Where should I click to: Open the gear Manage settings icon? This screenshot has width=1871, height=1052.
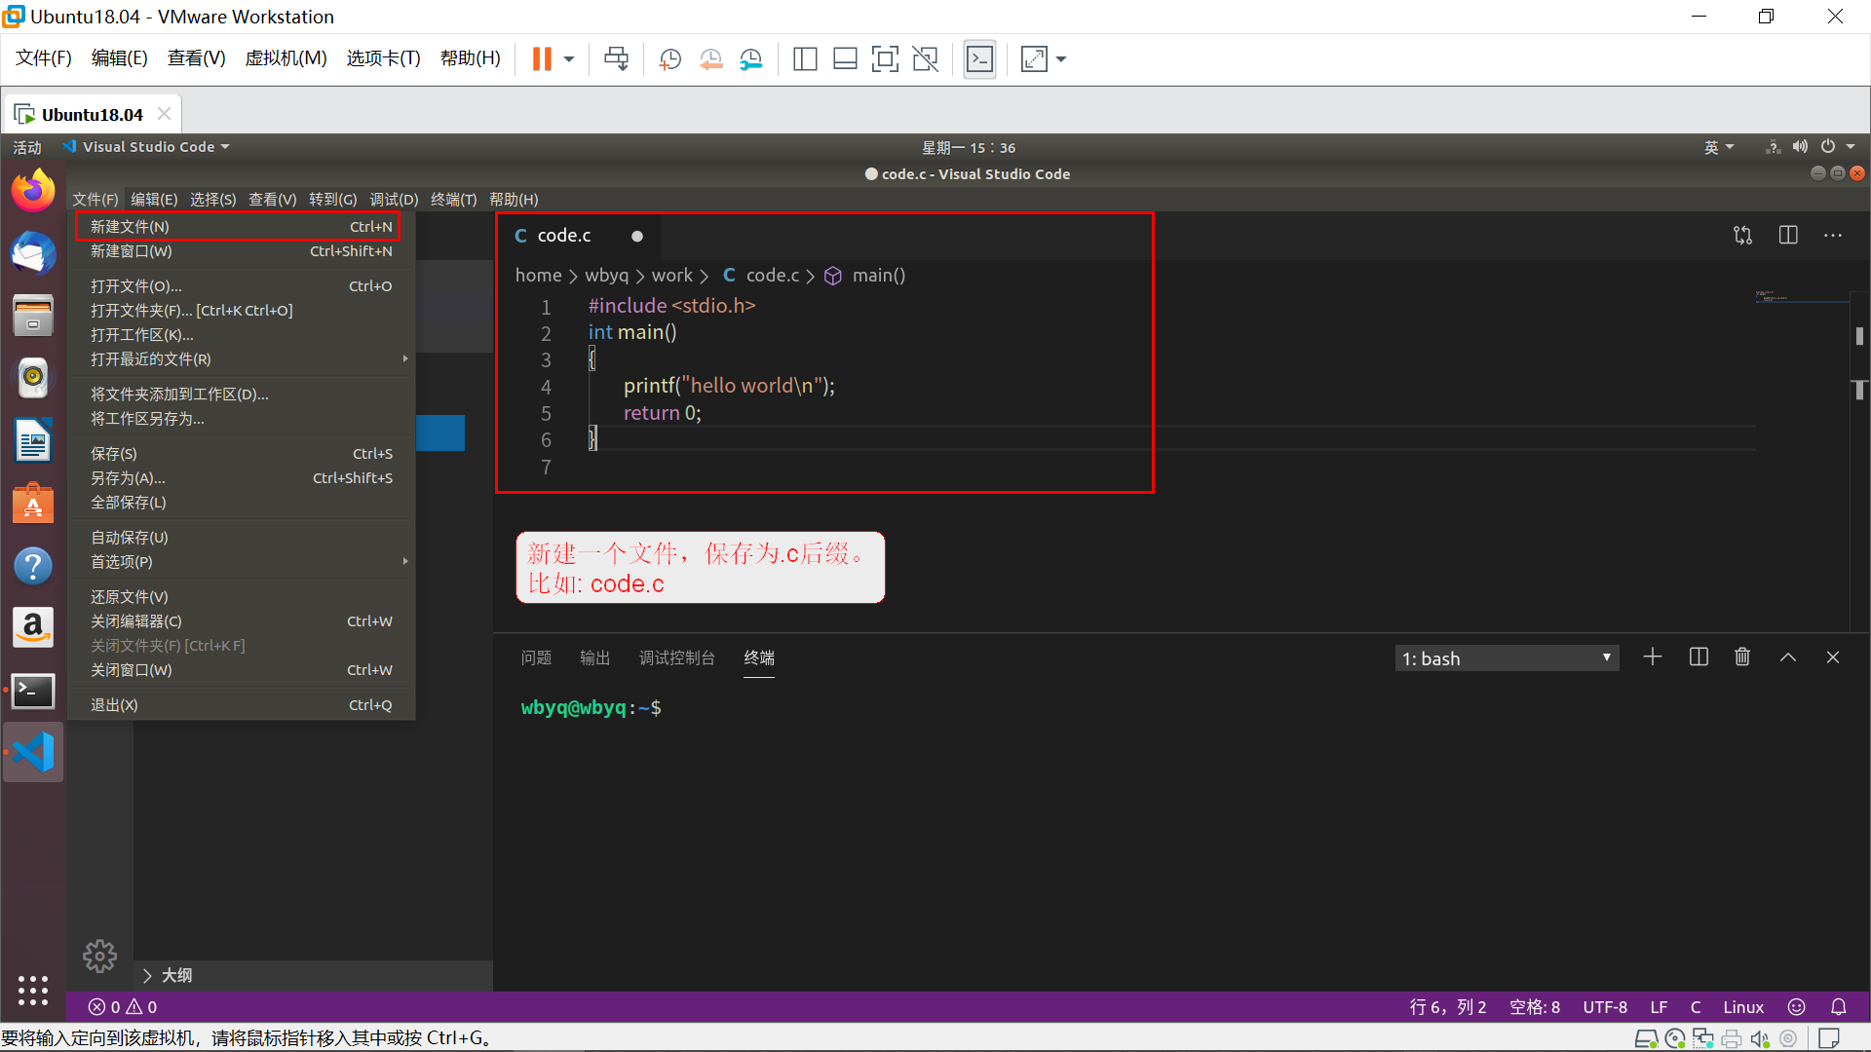click(99, 957)
